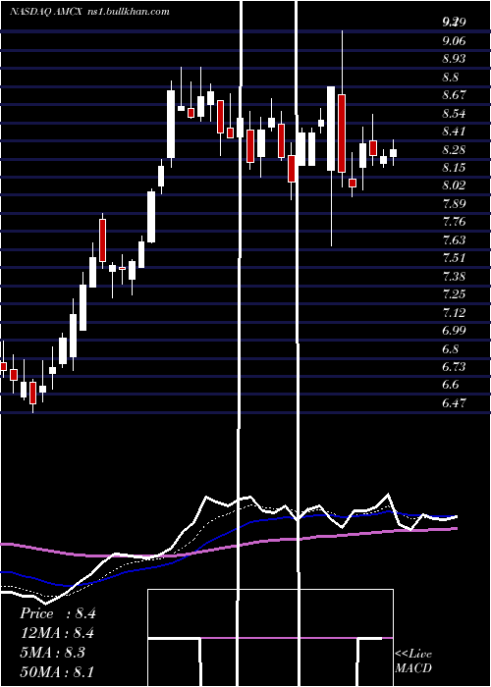Select the 8.15 price axis label

pyautogui.click(x=454, y=168)
